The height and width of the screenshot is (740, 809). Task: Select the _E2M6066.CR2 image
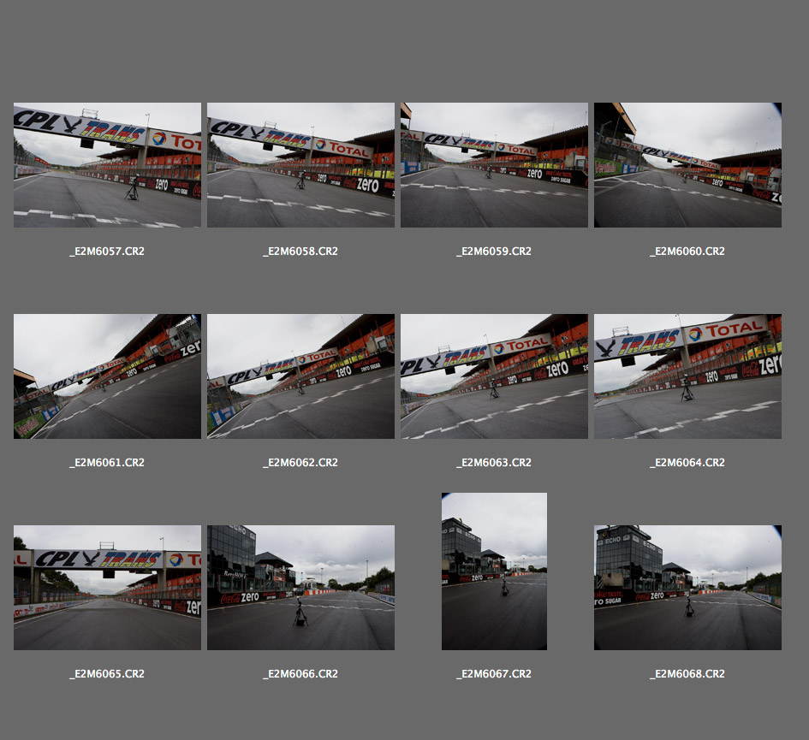(300, 588)
